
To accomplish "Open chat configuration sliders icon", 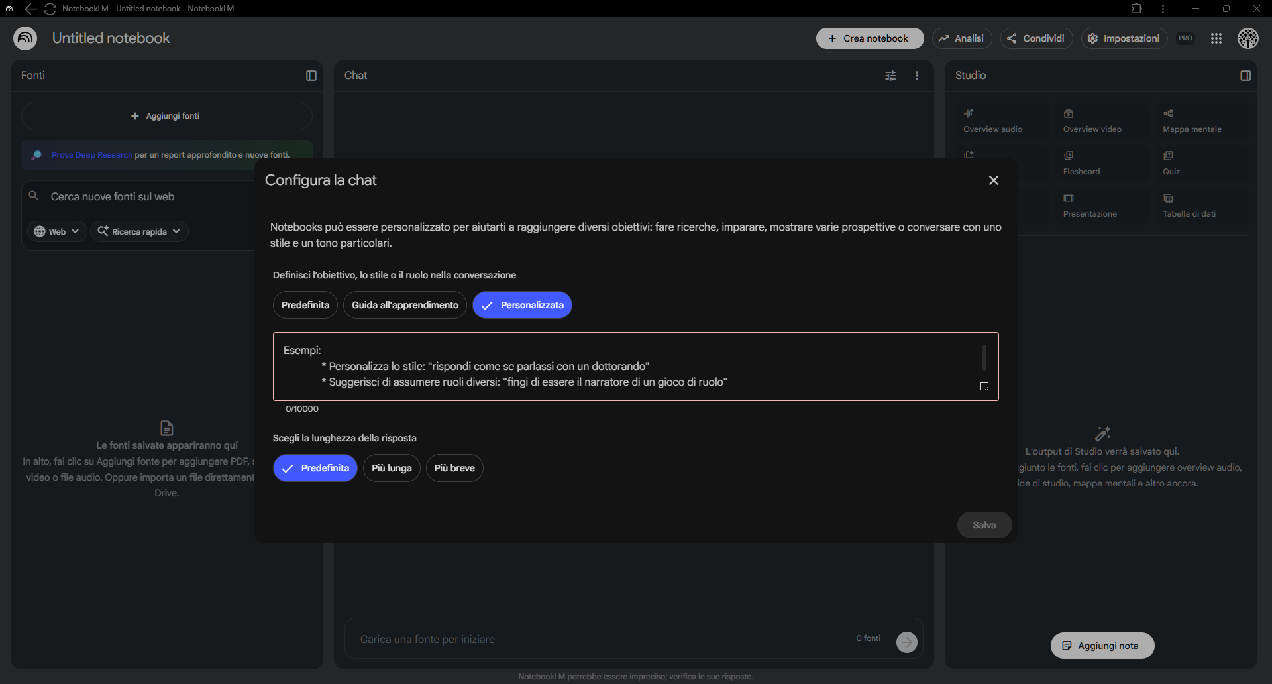I will (890, 76).
